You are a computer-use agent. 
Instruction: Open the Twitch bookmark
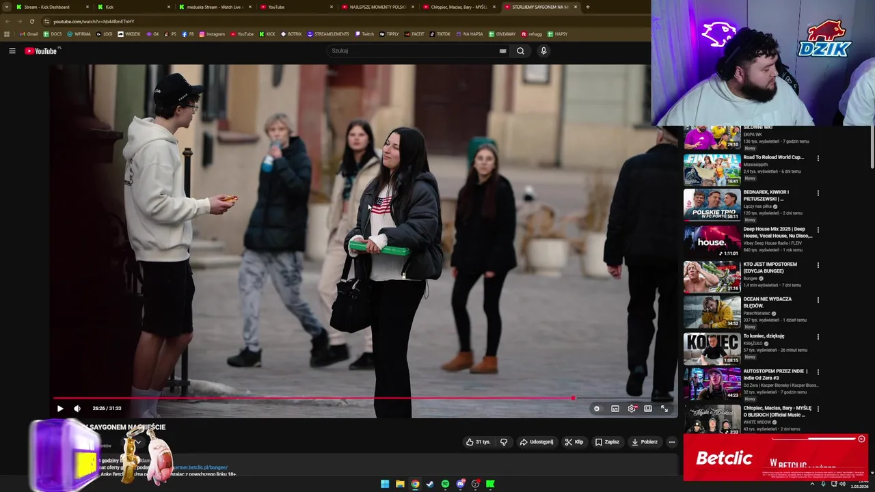coord(364,33)
